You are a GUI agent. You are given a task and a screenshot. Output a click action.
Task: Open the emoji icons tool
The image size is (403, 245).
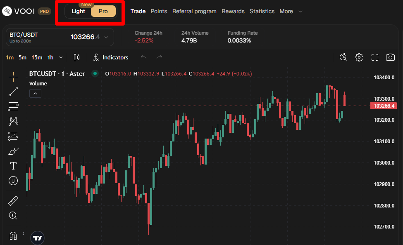coord(13,181)
